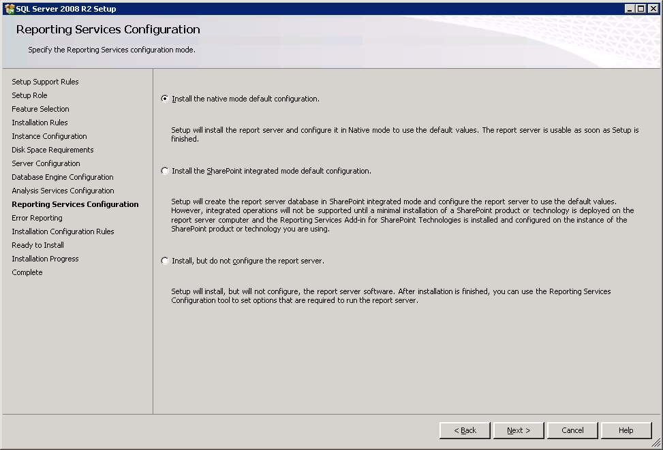
Task: Open Help for this setup page
Action: [x=626, y=430]
